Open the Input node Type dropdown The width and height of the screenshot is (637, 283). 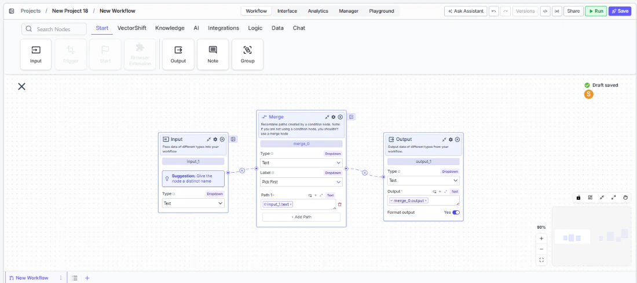click(193, 203)
